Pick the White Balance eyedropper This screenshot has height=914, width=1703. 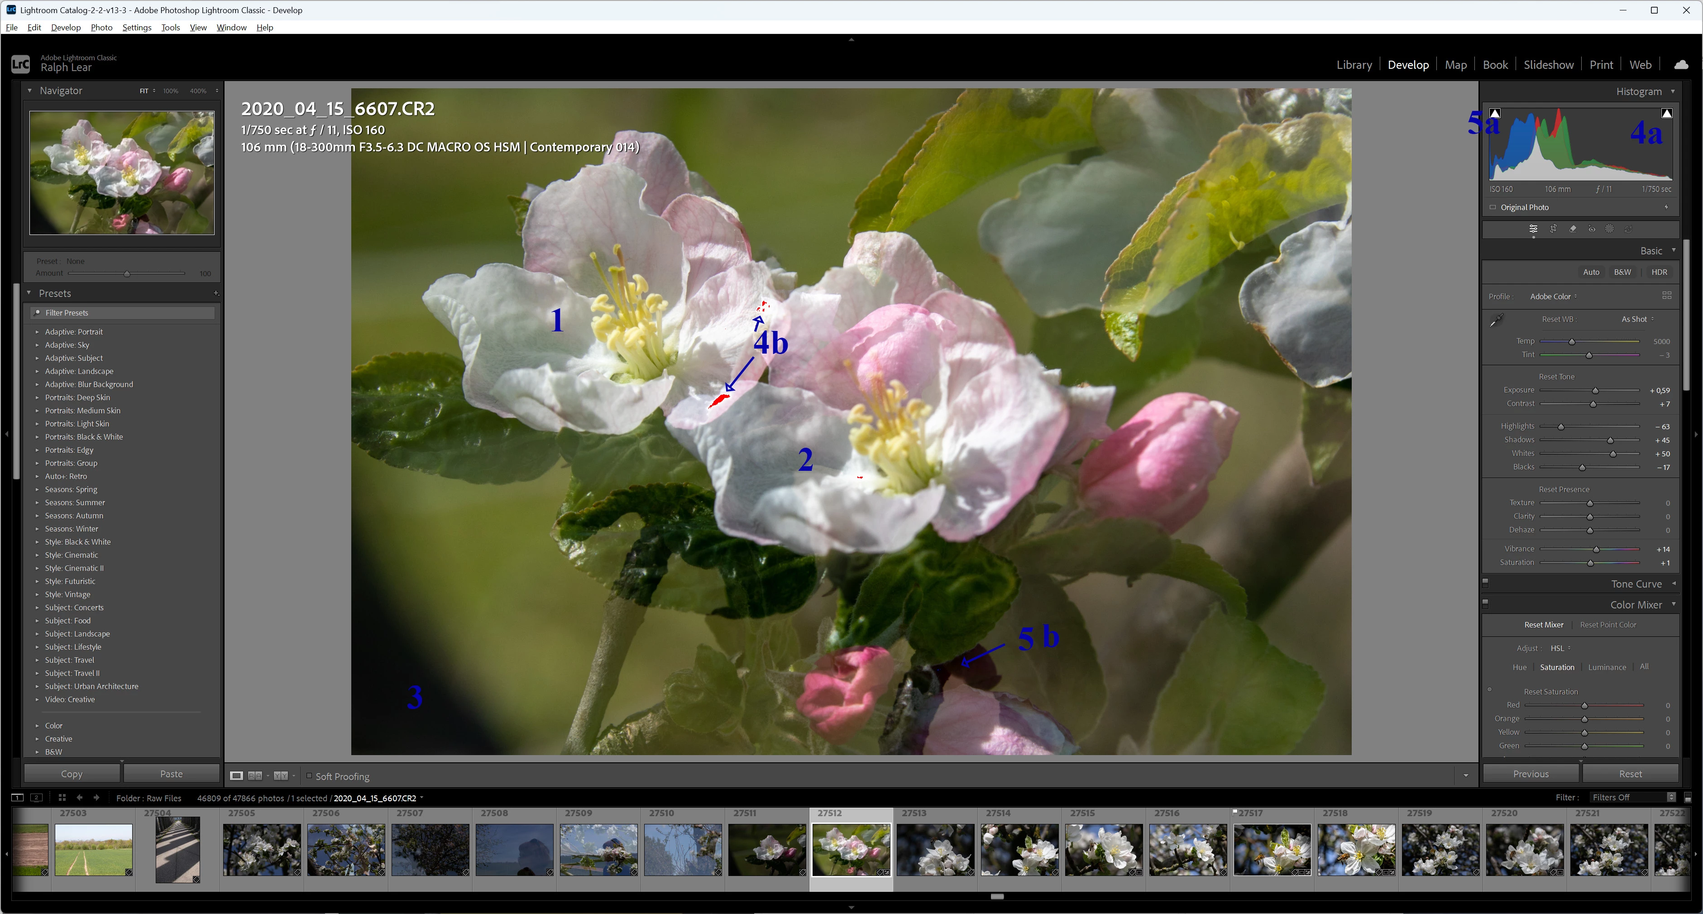click(x=1497, y=320)
